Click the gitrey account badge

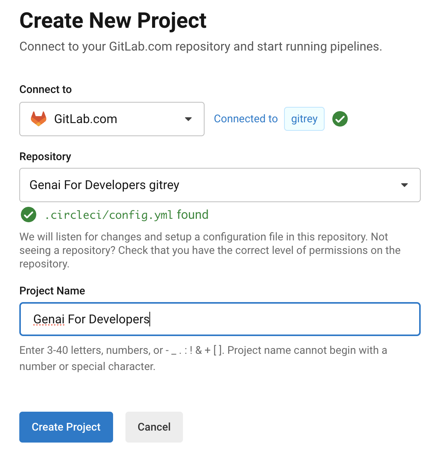pos(304,119)
